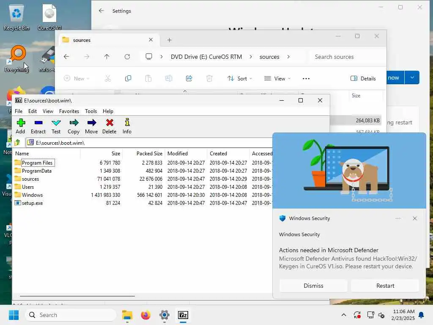
Task: Click the red Delete icon in 7-Zip
Action: (110, 126)
